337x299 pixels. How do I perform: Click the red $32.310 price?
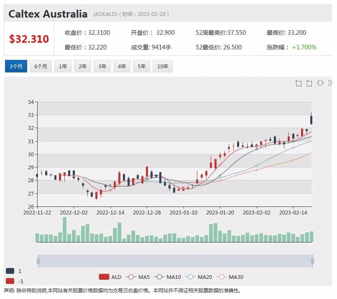click(x=29, y=39)
